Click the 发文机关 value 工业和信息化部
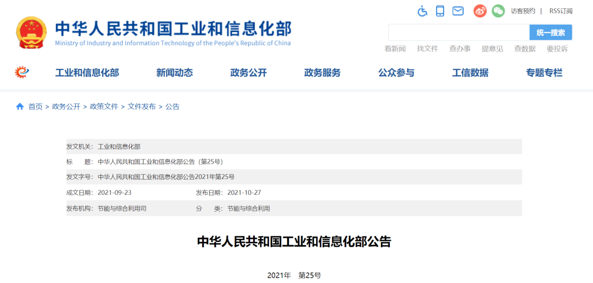The image size is (593, 283). (x=119, y=147)
